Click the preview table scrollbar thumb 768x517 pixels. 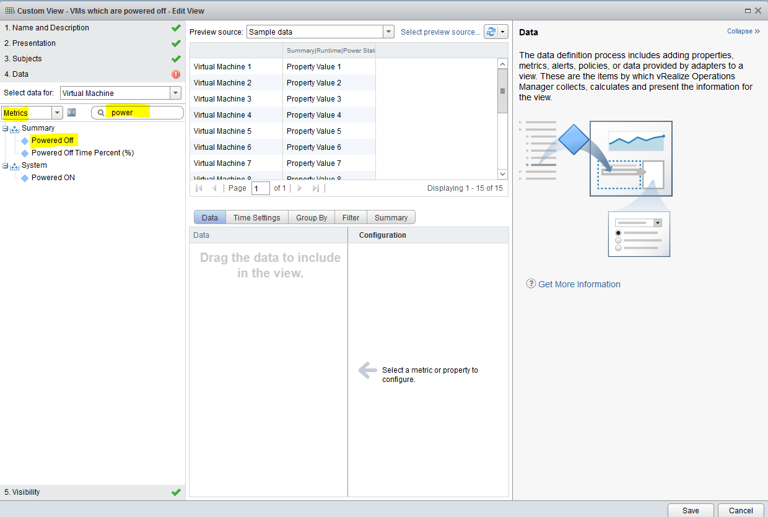pyautogui.click(x=502, y=90)
